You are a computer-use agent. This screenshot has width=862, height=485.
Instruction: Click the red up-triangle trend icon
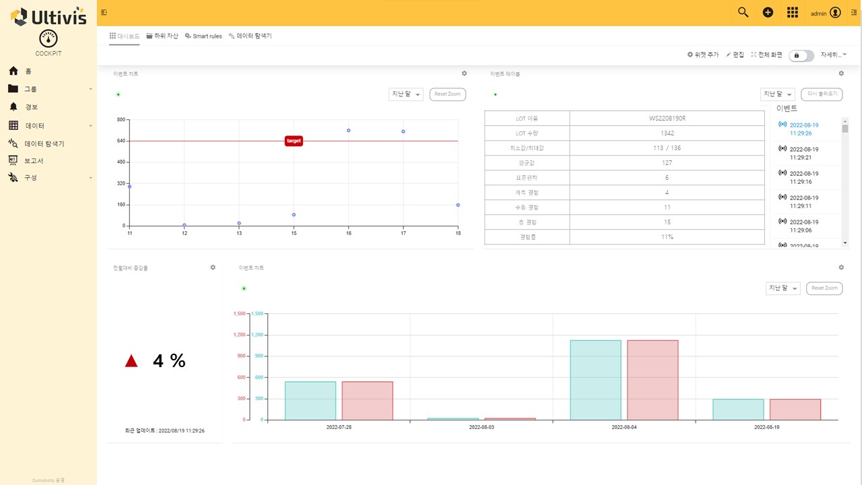pos(131,362)
